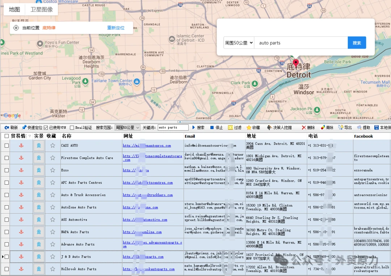
Task: Open street view icon for AutoZone Auto Parts
Action: point(39,207)
